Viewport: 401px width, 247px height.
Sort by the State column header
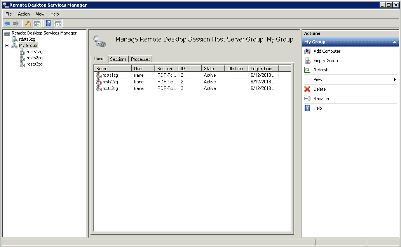pos(213,69)
